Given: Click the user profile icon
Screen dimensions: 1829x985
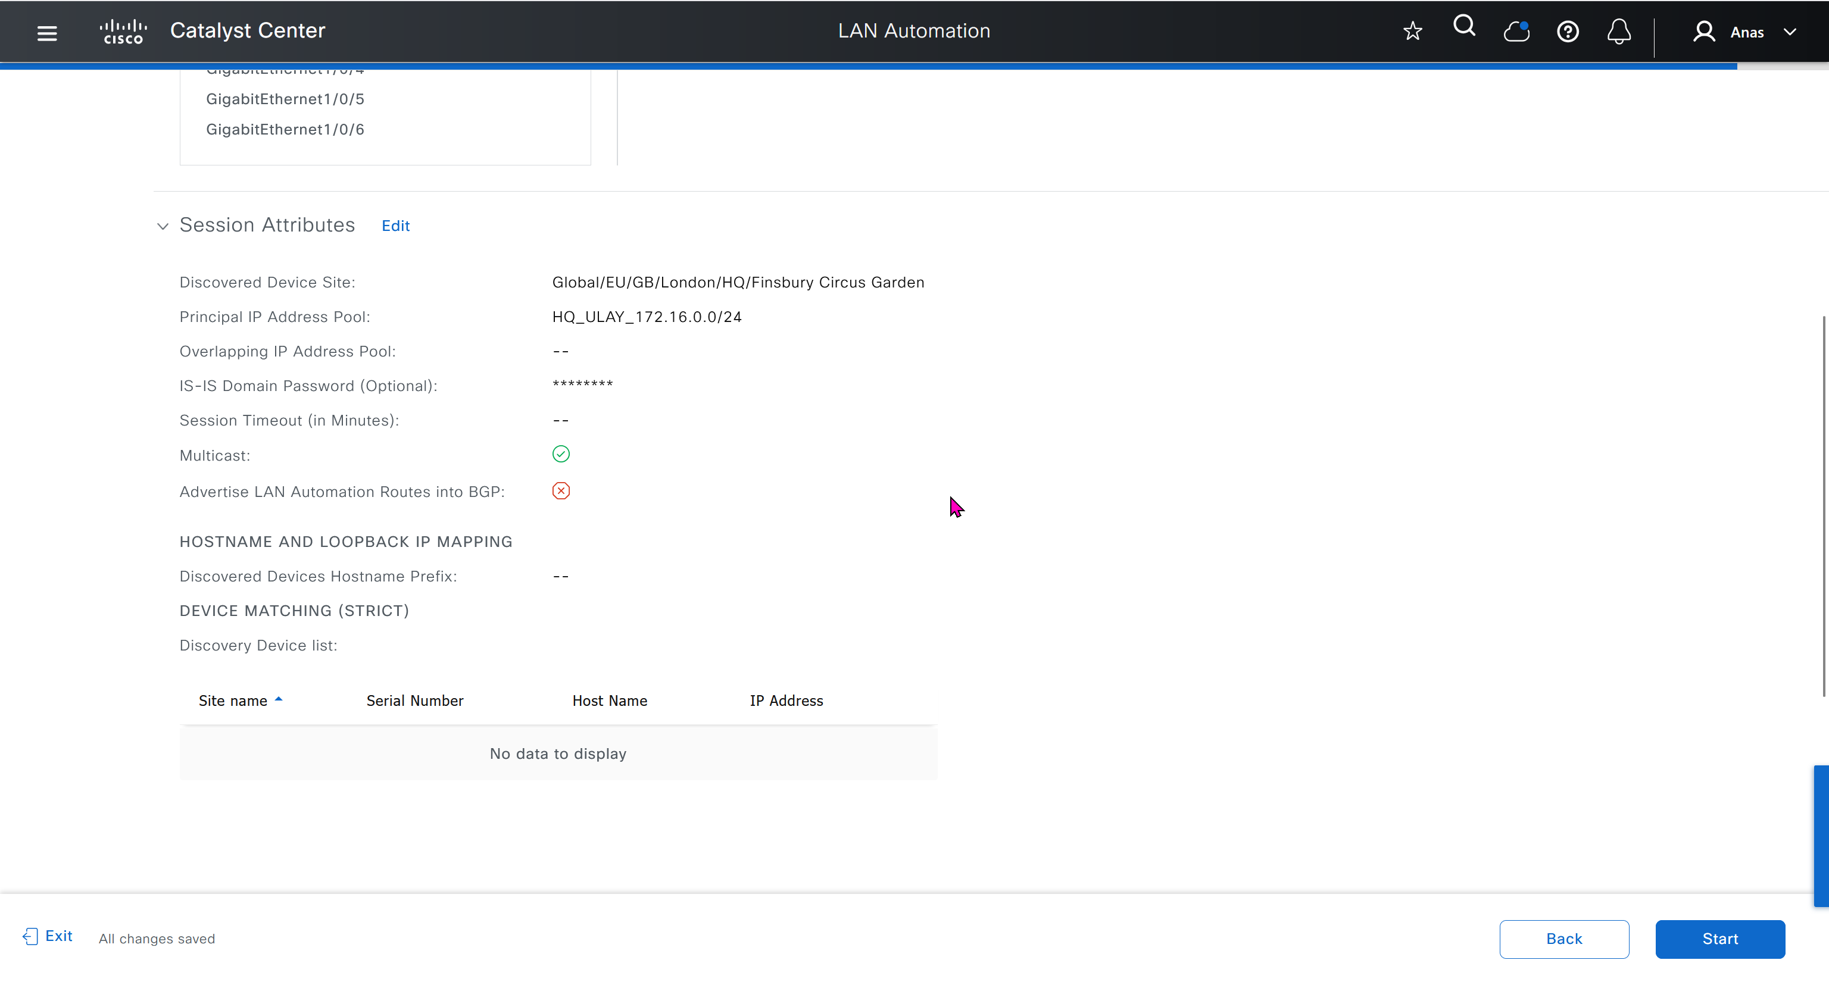Looking at the screenshot, I should (x=1704, y=32).
